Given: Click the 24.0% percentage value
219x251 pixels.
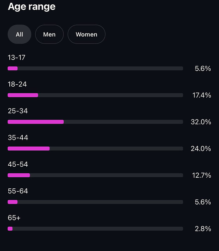Looking at the screenshot, I should [201, 149].
